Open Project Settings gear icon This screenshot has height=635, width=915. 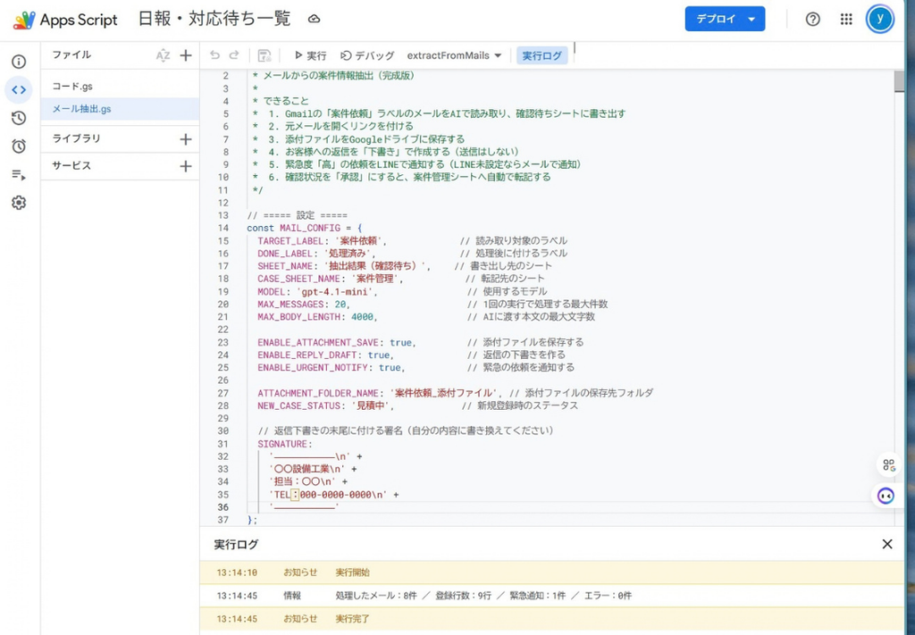(19, 203)
